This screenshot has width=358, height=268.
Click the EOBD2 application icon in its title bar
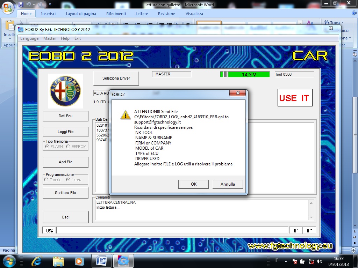coord(21,29)
